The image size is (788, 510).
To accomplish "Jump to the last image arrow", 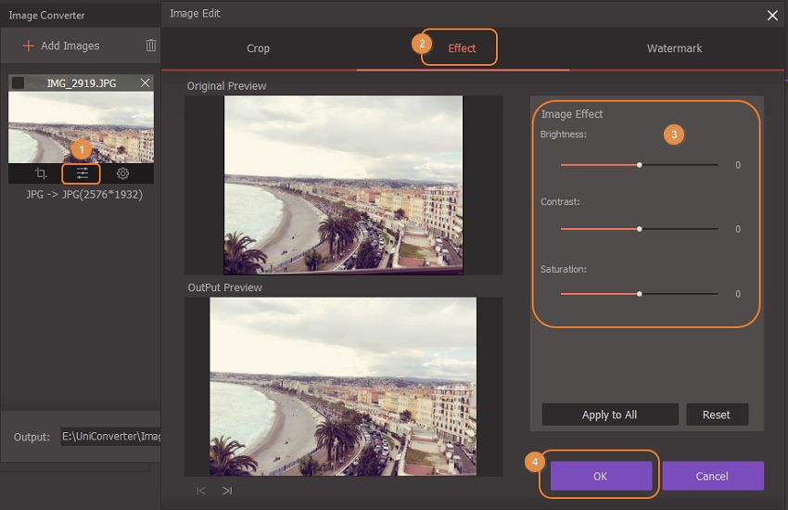I will (x=227, y=491).
